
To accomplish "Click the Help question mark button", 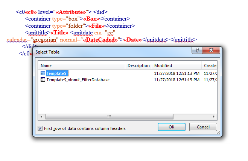I will (x=196, y=52).
